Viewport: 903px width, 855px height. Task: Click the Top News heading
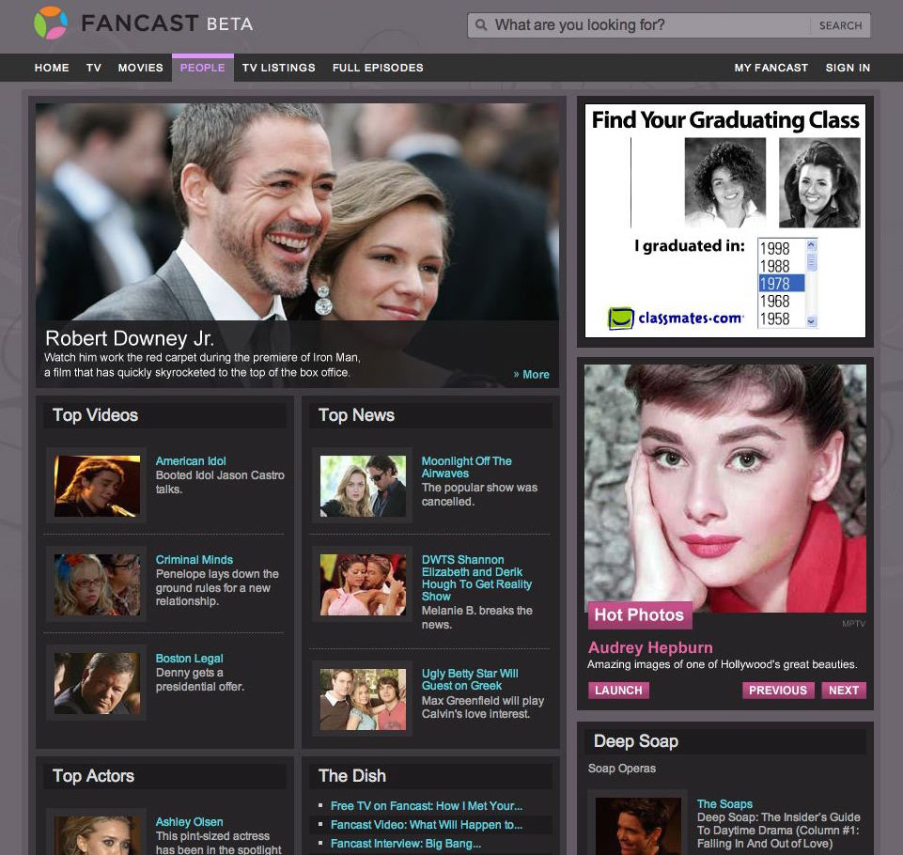[x=356, y=415]
